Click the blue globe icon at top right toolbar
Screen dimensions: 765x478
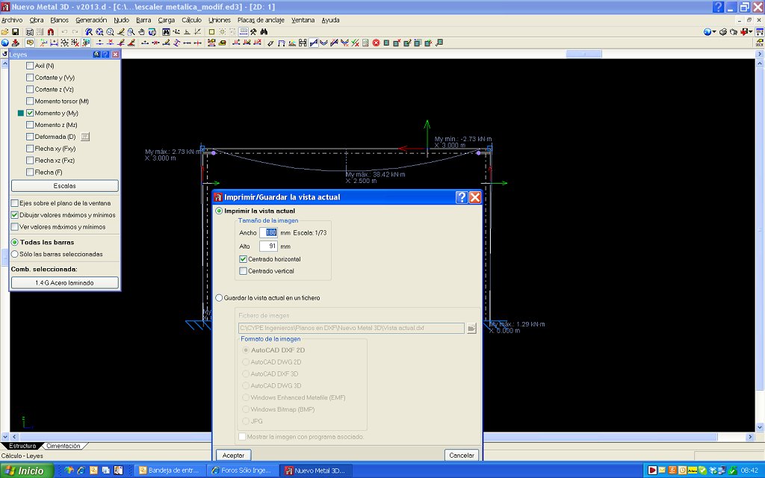(707, 31)
